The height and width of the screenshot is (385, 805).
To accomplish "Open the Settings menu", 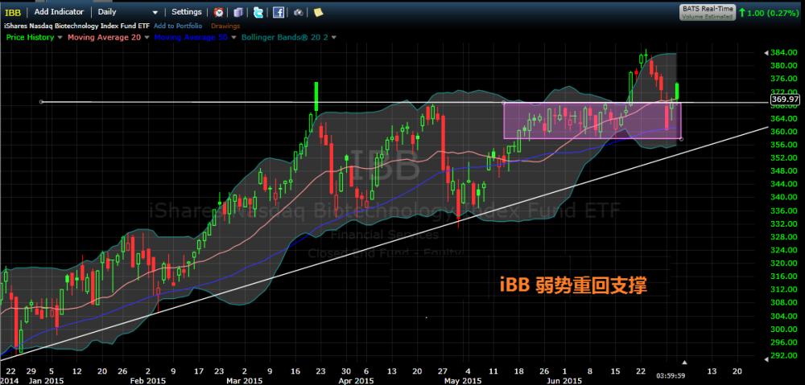I will tap(187, 12).
